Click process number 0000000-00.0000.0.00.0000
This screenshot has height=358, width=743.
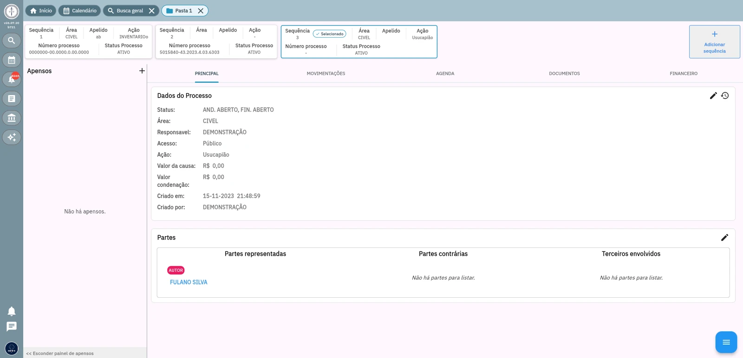coord(59,52)
